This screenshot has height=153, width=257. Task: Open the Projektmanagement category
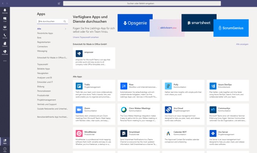pyautogui.click(x=47, y=100)
